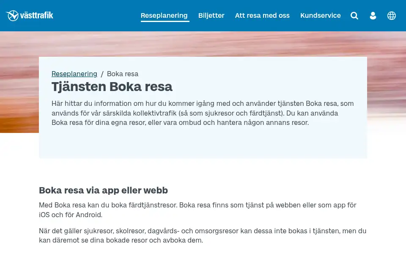
Task: Open the Biljetter menu
Action: [x=211, y=16]
